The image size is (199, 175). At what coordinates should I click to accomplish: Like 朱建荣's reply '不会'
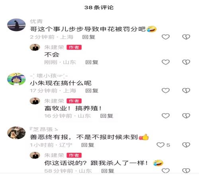166,62
